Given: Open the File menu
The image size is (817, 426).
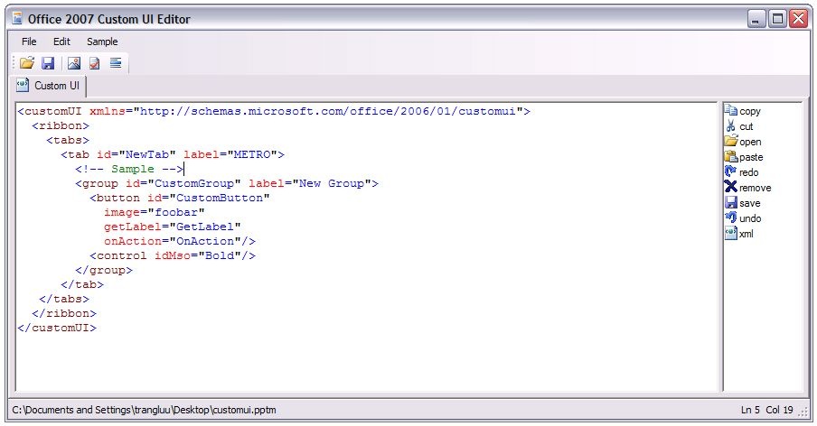Looking at the screenshot, I should pos(29,42).
